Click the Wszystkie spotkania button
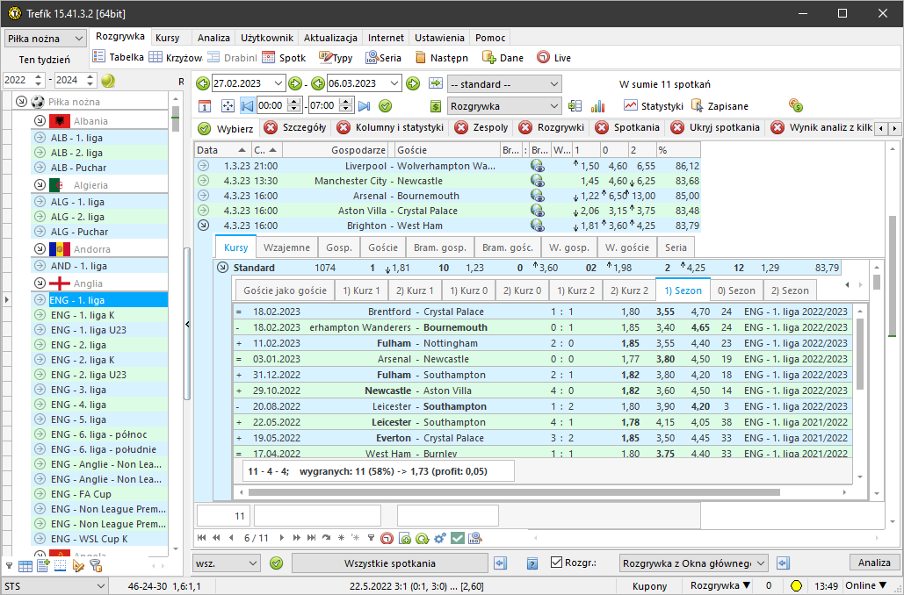The width and height of the screenshot is (904, 595). tap(388, 563)
